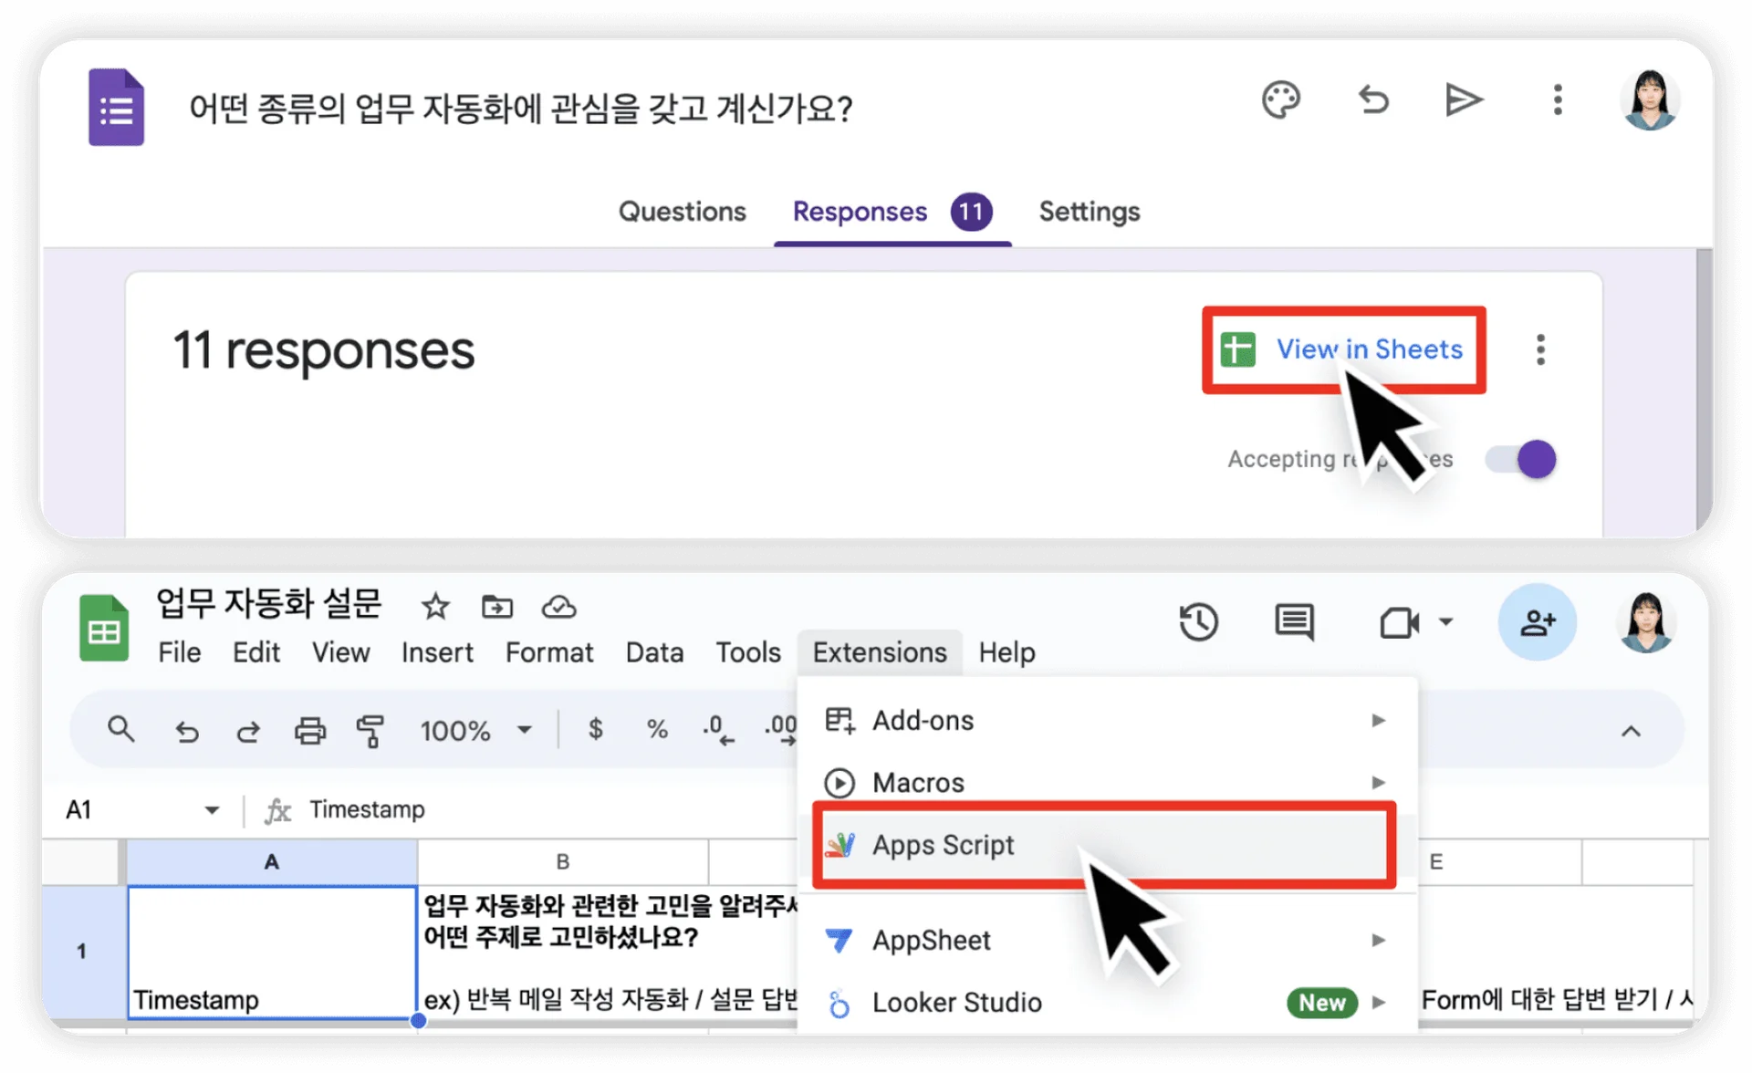Click the Send form paper plane icon
This screenshot has width=1752, height=1073.
(1464, 99)
